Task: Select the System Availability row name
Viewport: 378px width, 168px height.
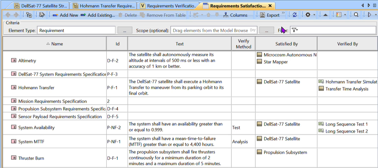Action: [36, 128]
